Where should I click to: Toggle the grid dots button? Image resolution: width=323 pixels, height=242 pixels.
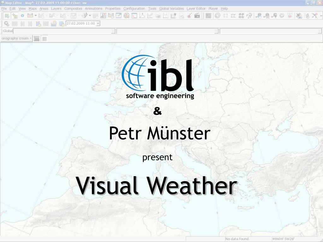pos(44,38)
